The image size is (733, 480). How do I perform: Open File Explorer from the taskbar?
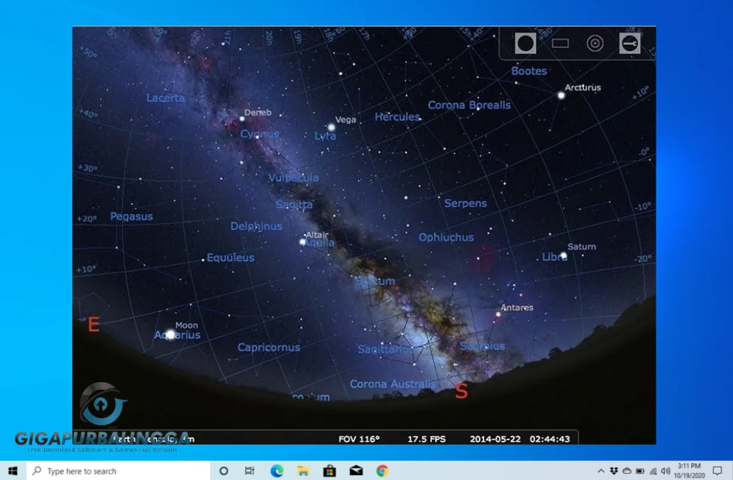coord(302,470)
